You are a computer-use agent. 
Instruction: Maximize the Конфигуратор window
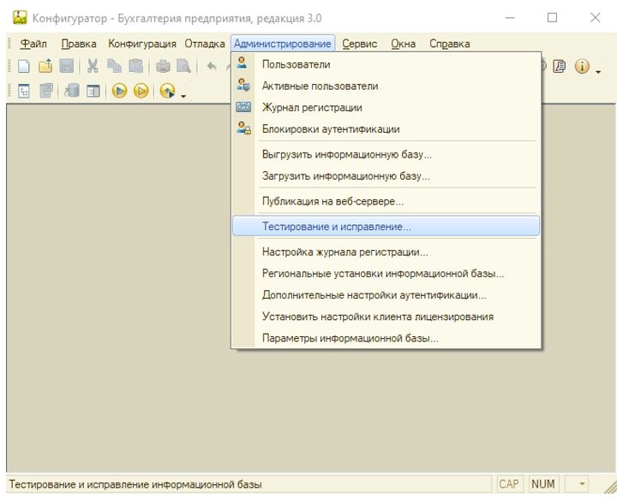(552, 18)
